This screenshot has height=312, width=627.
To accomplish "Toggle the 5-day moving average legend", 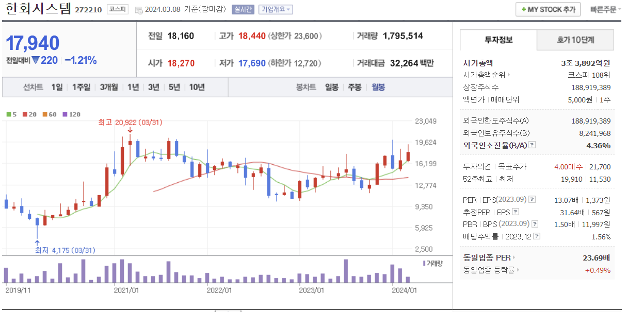I will coord(11,114).
